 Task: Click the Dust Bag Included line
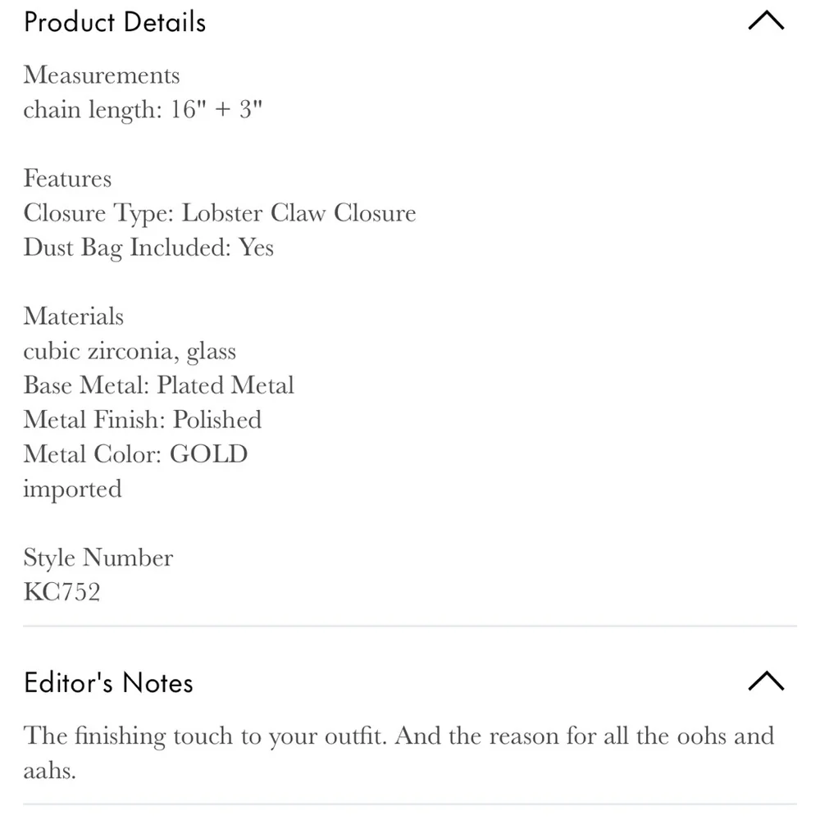tap(148, 248)
